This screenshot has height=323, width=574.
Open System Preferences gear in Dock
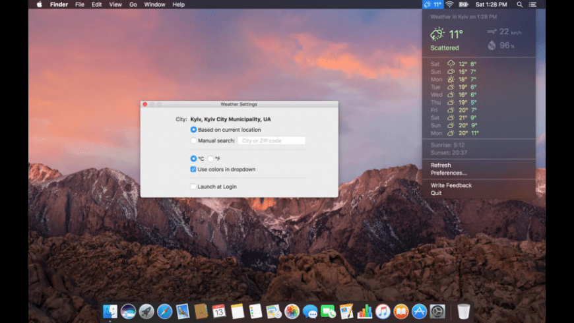pyautogui.click(x=437, y=312)
